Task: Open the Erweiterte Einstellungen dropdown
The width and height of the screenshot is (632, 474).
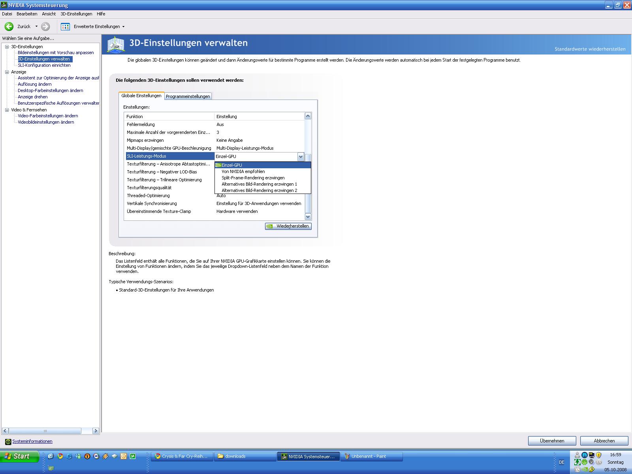Action: pyautogui.click(x=123, y=26)
